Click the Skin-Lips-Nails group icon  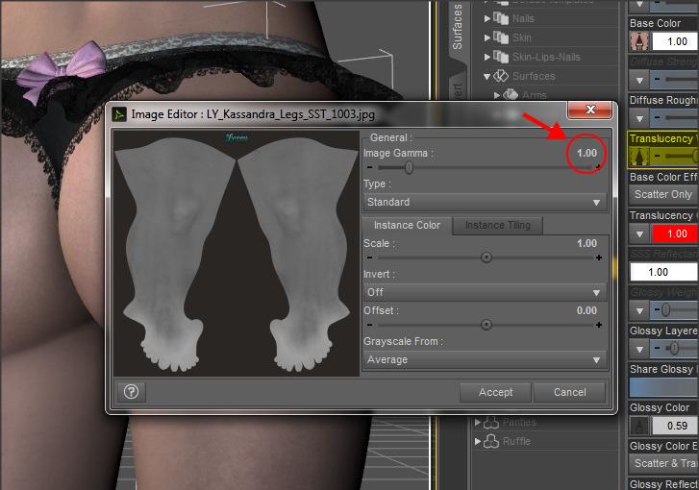click(501, 57)
